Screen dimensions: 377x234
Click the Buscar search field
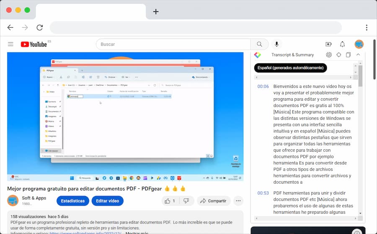pos(173,44)
